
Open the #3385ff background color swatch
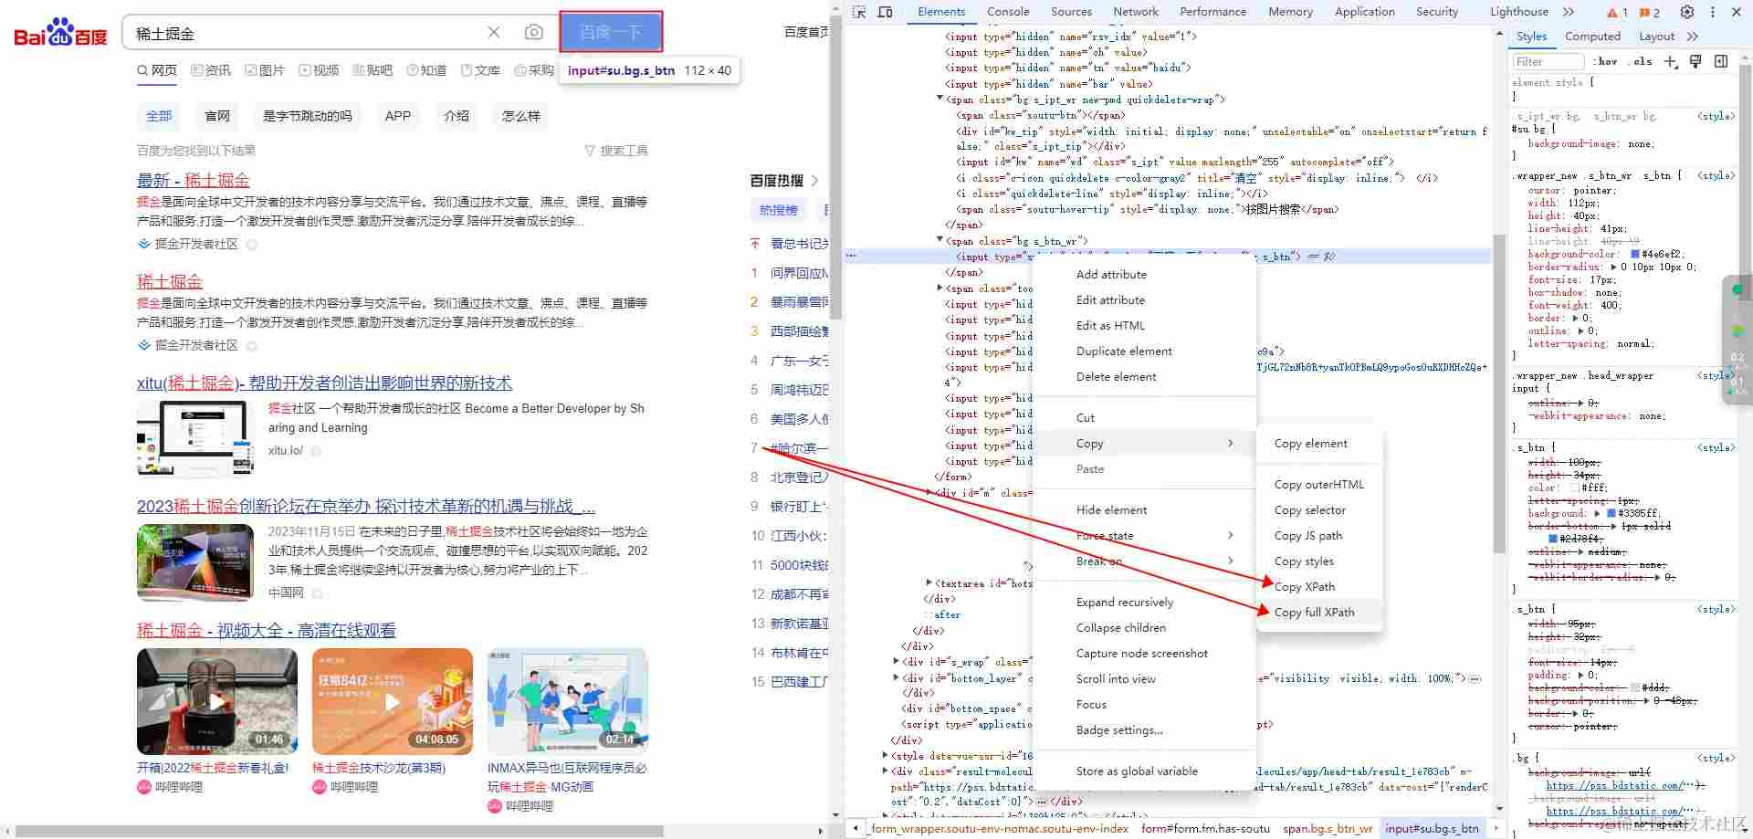[1611, 513]
